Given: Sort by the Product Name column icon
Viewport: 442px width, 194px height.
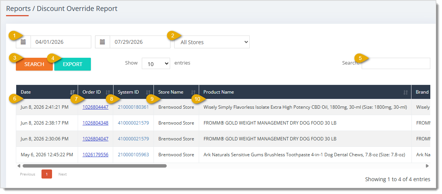Looking at the screenshot, I should pos(406,92).
